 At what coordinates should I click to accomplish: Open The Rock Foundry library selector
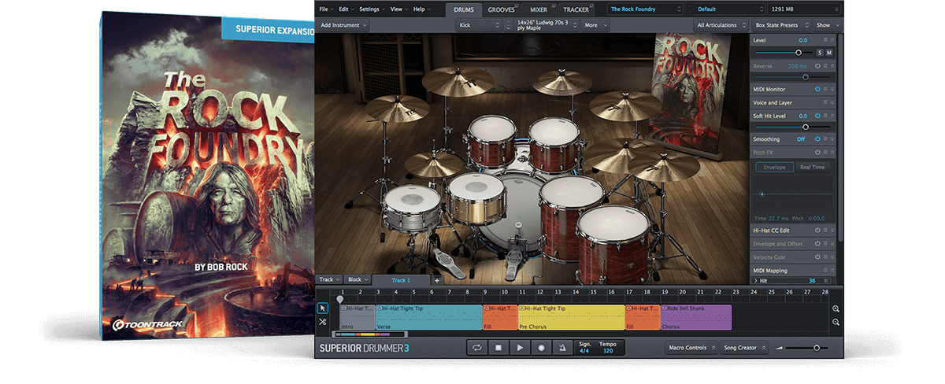point(646,9)
